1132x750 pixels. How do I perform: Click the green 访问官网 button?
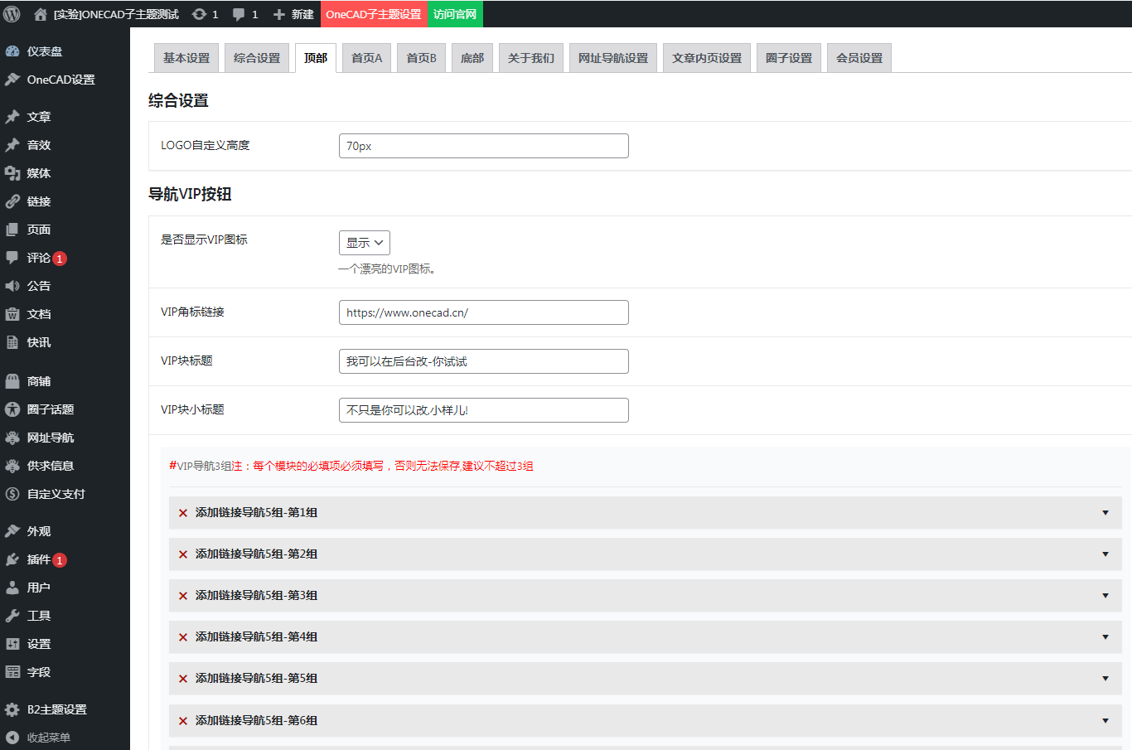[455, 14]
